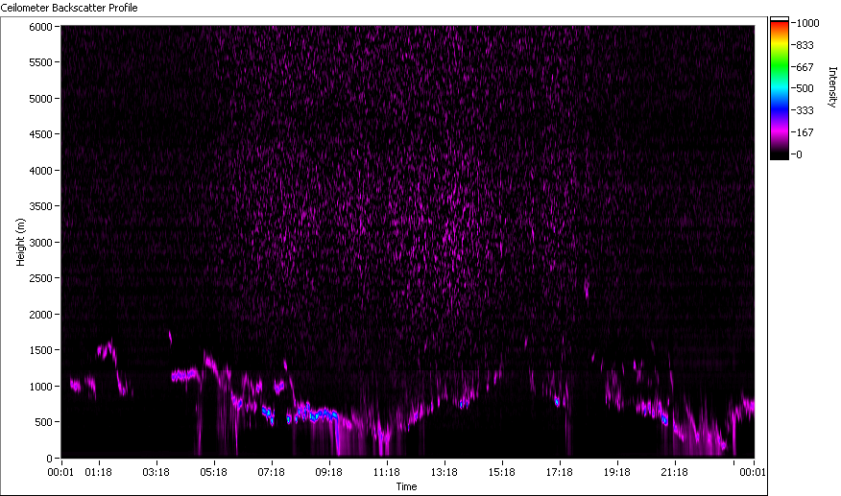The image size is (841, 496).
Task: Click the Time axis label
Action: tap(407, 486)
